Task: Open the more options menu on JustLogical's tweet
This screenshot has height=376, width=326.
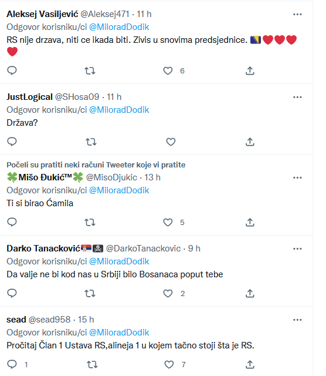Action: (297, 97)
